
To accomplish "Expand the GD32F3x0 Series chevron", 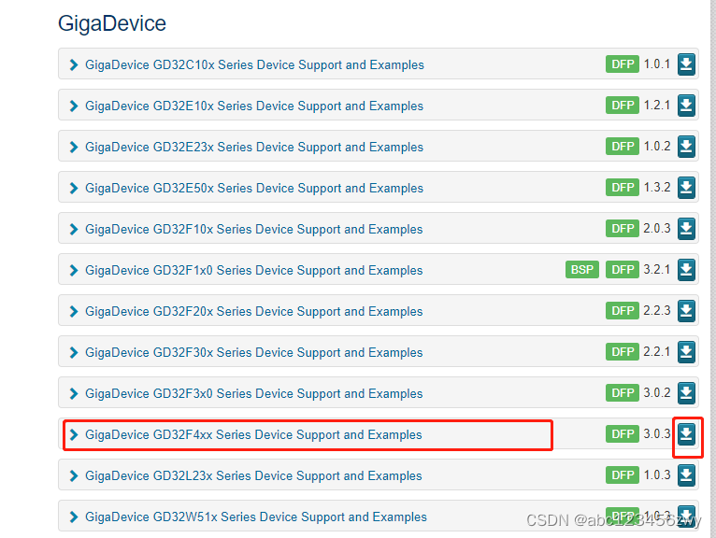I will (74, 393).
